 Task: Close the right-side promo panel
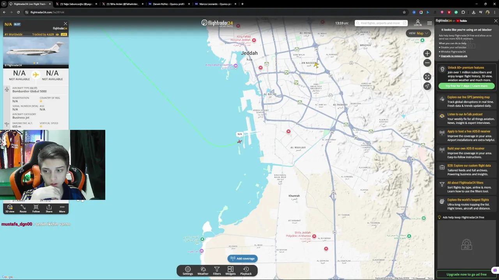(x=495, y=21)
